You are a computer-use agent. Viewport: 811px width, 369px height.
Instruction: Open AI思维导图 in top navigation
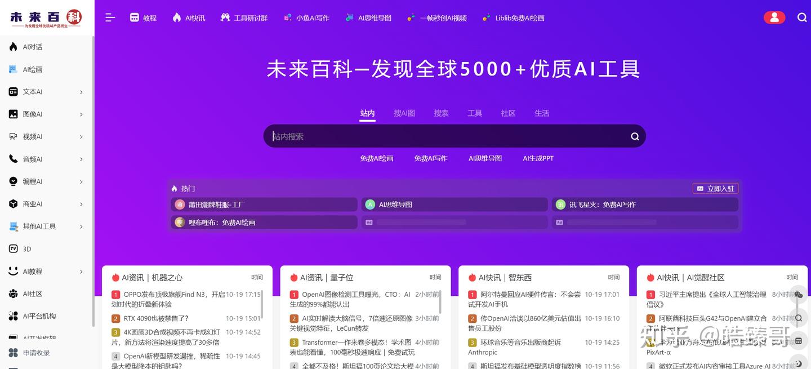pyautogui.click(x=368, y=17)
